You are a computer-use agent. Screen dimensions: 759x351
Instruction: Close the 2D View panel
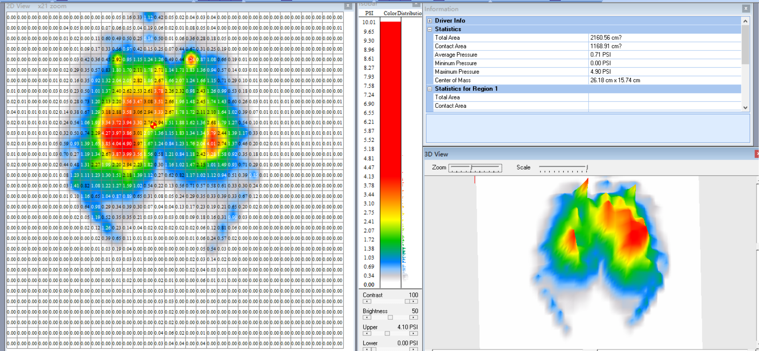348,6
